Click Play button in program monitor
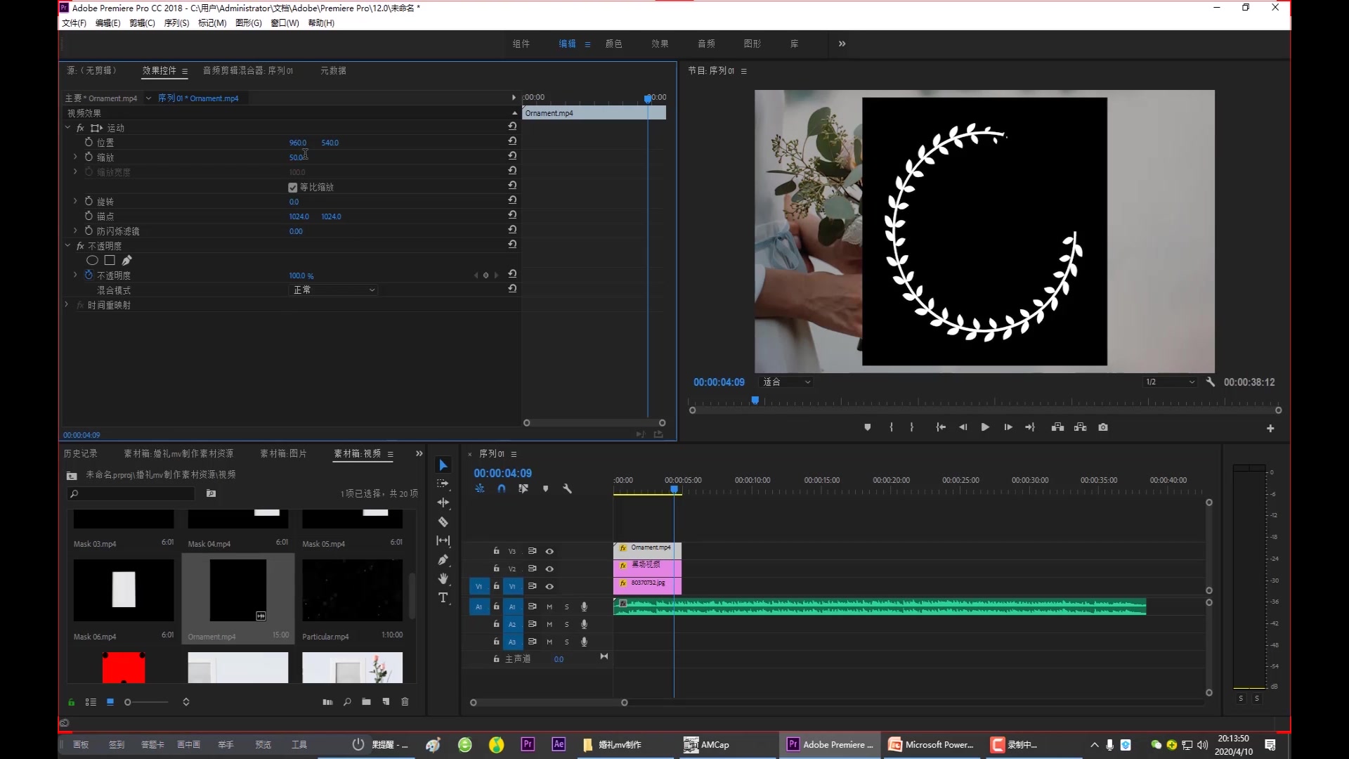This screenshot has height=759, width=1349. click(x=985, y=427)
